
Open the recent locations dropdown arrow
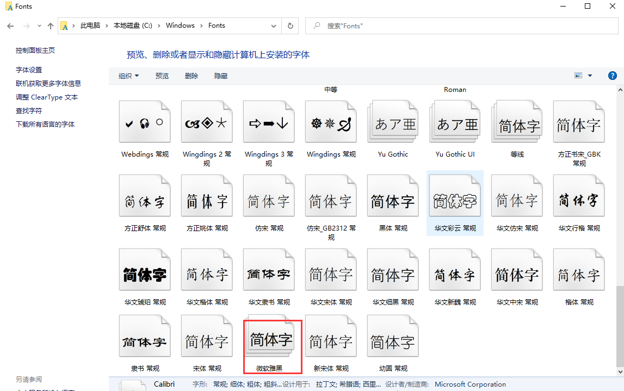pos(39,26)
